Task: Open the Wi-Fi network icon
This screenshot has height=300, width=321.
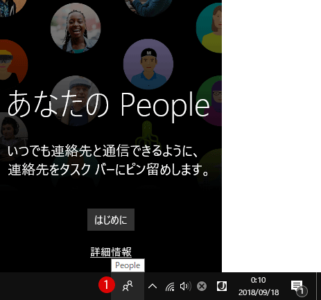Action: pos(170,286)
